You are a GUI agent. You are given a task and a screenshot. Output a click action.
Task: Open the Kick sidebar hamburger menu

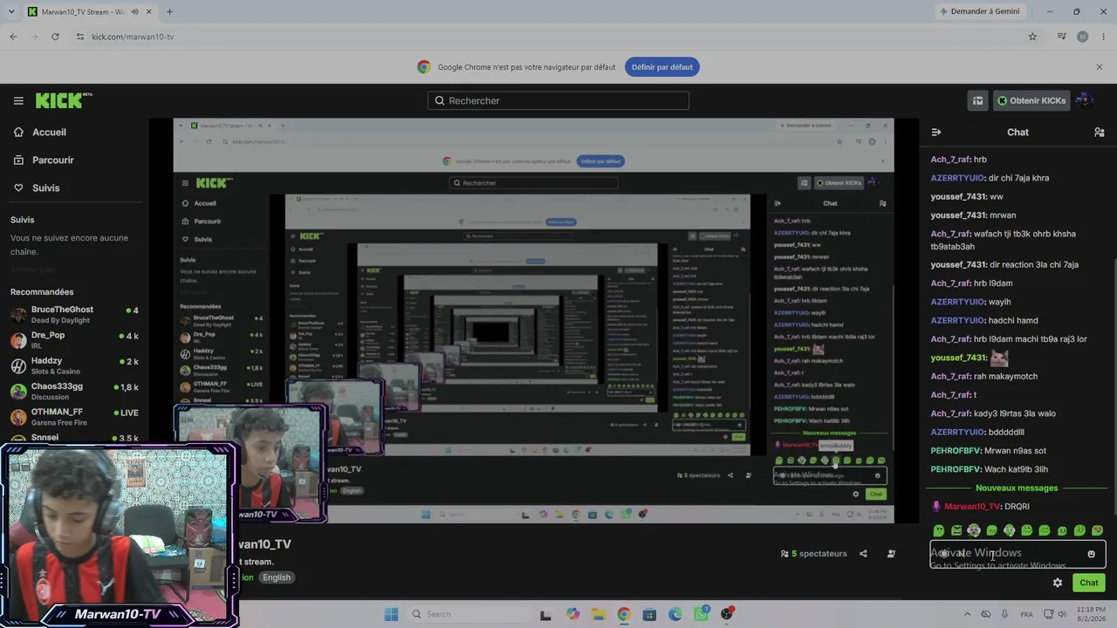pos(18,100)
